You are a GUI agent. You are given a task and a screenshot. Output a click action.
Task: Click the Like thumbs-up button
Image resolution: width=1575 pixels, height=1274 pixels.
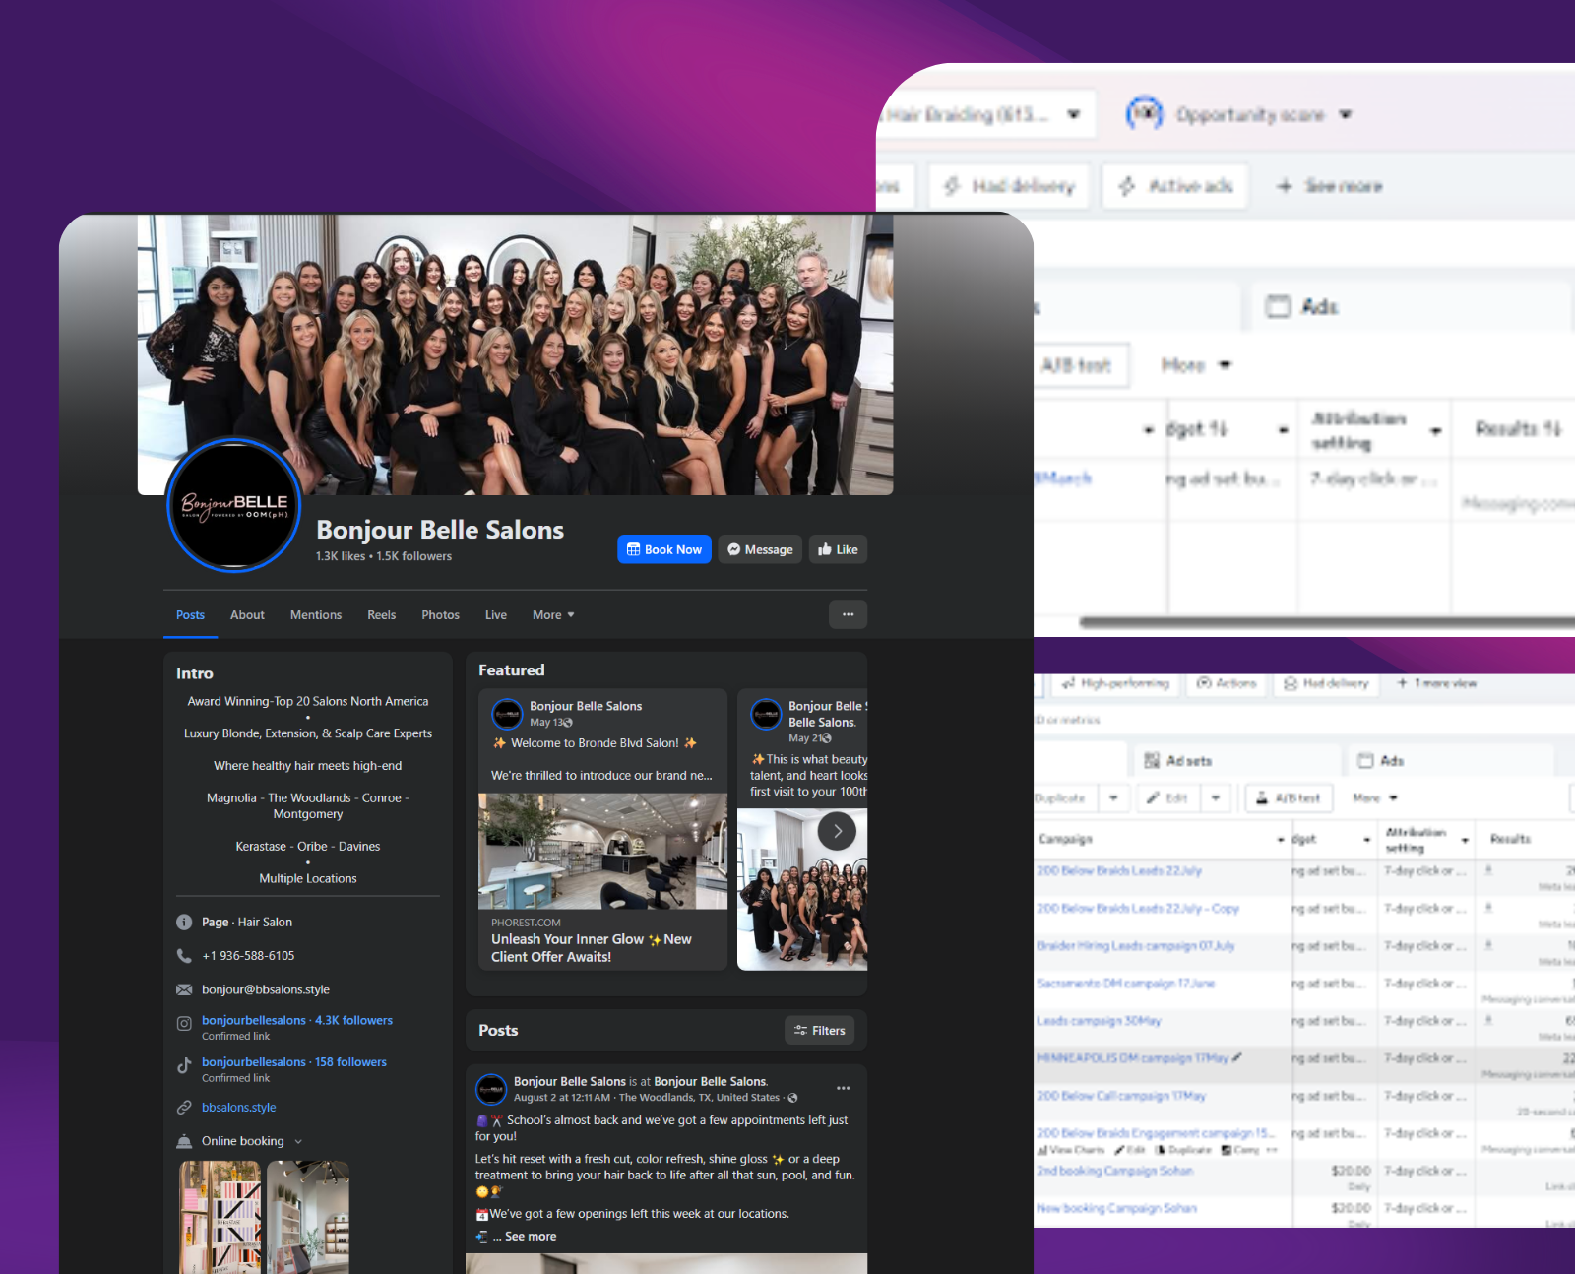coord(838,549)
